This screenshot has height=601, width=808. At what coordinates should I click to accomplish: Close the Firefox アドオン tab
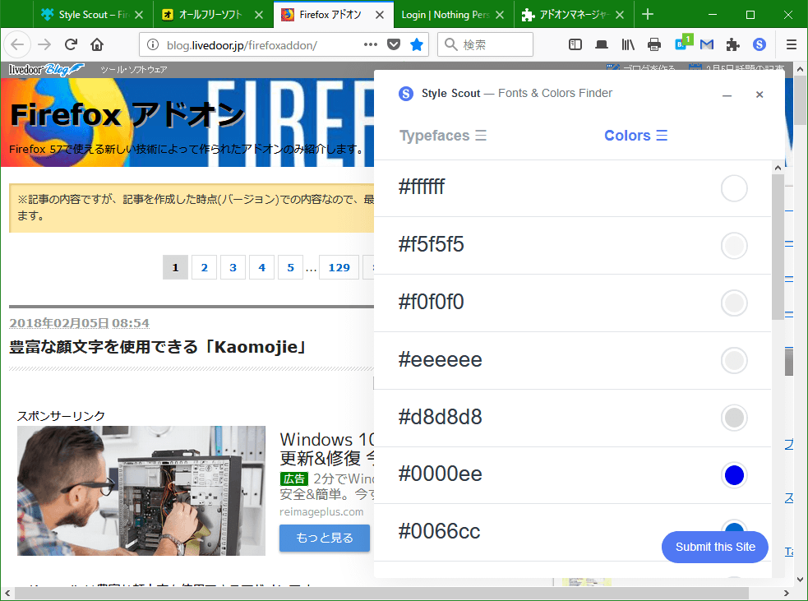pos(380,15)
